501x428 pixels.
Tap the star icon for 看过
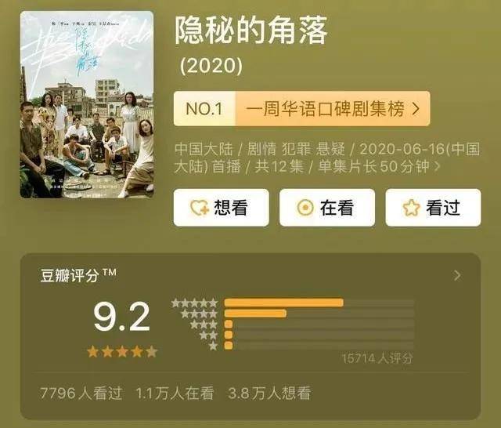pos(411,208)
